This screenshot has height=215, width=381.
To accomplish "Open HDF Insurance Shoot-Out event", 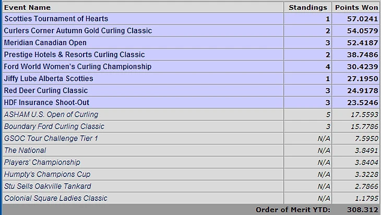I will 46,103.
